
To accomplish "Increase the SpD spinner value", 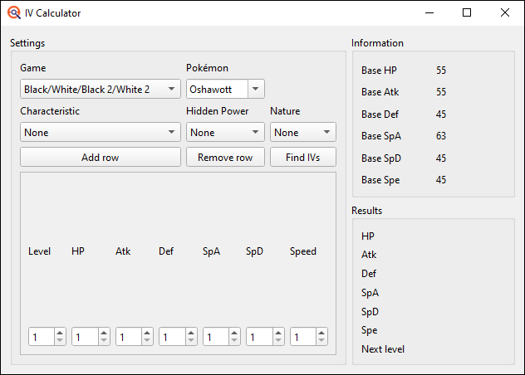I will tap(278, 333).
